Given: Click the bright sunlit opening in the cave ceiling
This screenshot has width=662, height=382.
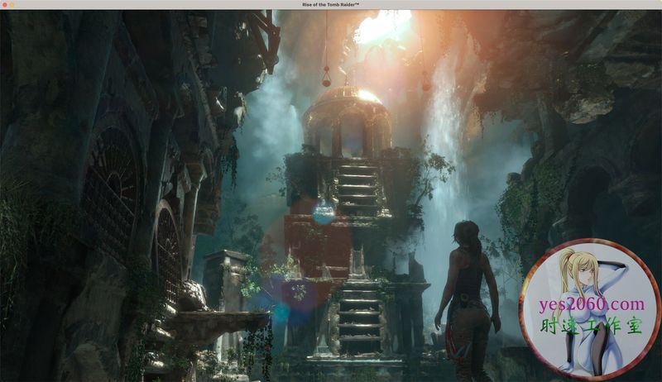Looking at the screenshot, I should pyautogui.click(x=381, y=26).
